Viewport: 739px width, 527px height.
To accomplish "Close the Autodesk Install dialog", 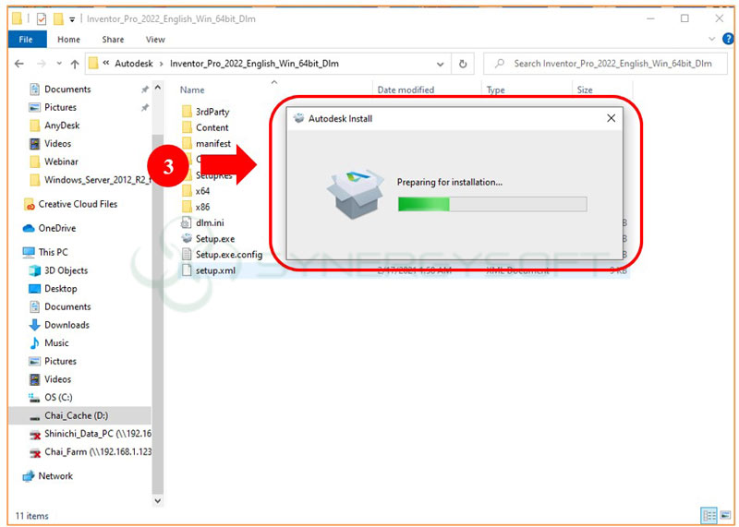I will pyautogui.click(x=611, y=118).
